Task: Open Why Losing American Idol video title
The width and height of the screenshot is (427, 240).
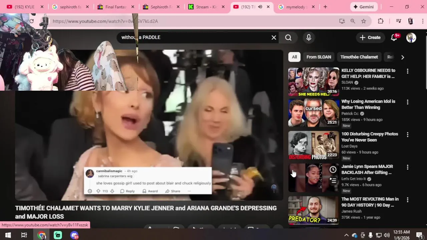Action: pyautogui.click(x=368, y=104)
